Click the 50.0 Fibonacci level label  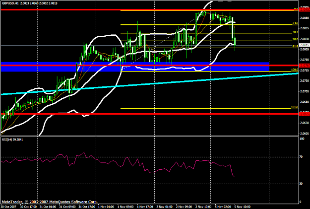(x=295, y=39)
